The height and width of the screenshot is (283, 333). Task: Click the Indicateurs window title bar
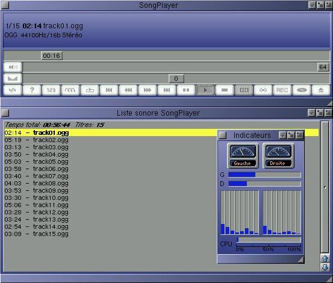coord(252,135)
